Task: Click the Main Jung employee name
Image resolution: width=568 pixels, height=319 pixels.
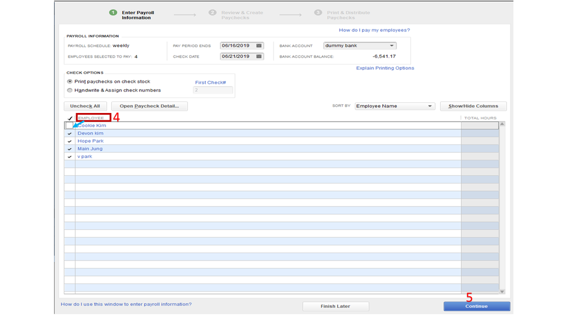Action: point(90,149)
